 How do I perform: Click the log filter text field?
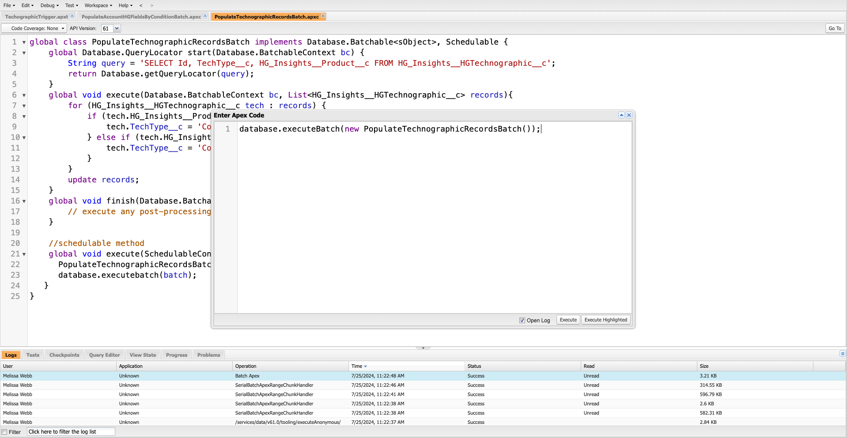click(71, 432)
